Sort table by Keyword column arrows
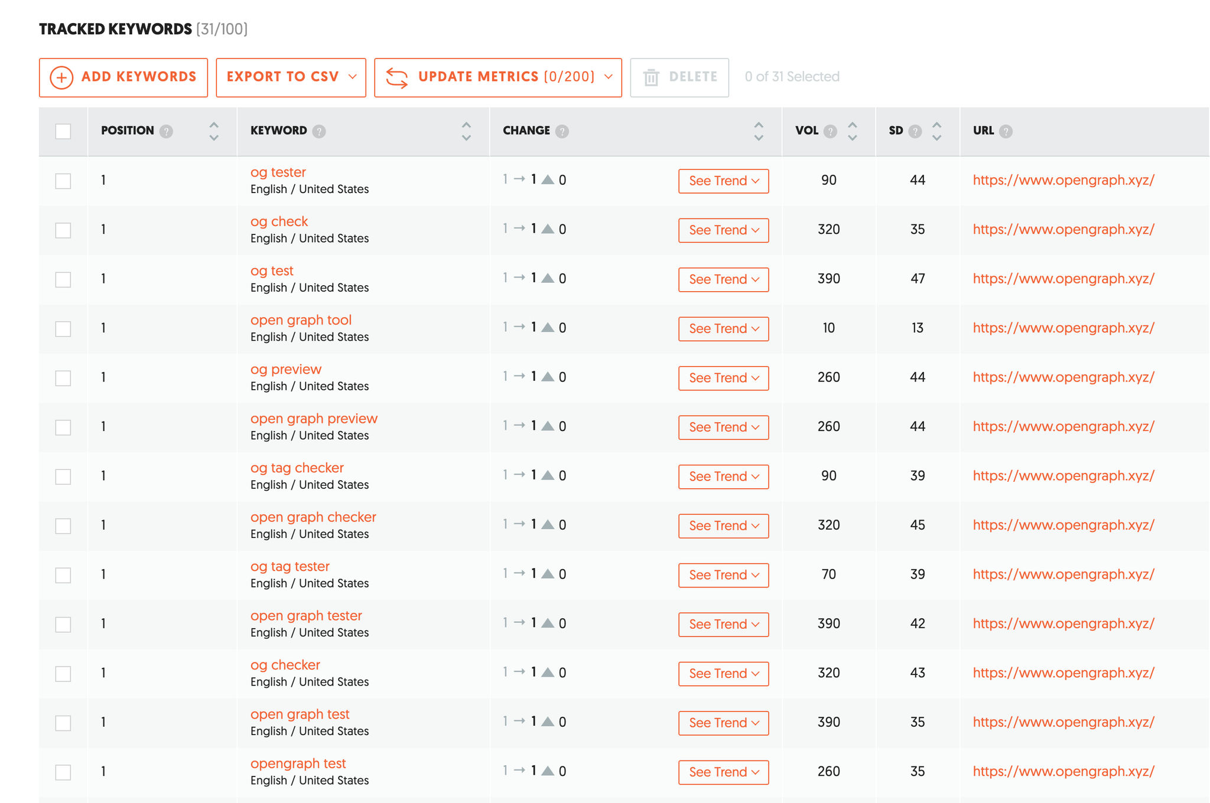This screenshot has height=803, width=1210. coord(466,131)
